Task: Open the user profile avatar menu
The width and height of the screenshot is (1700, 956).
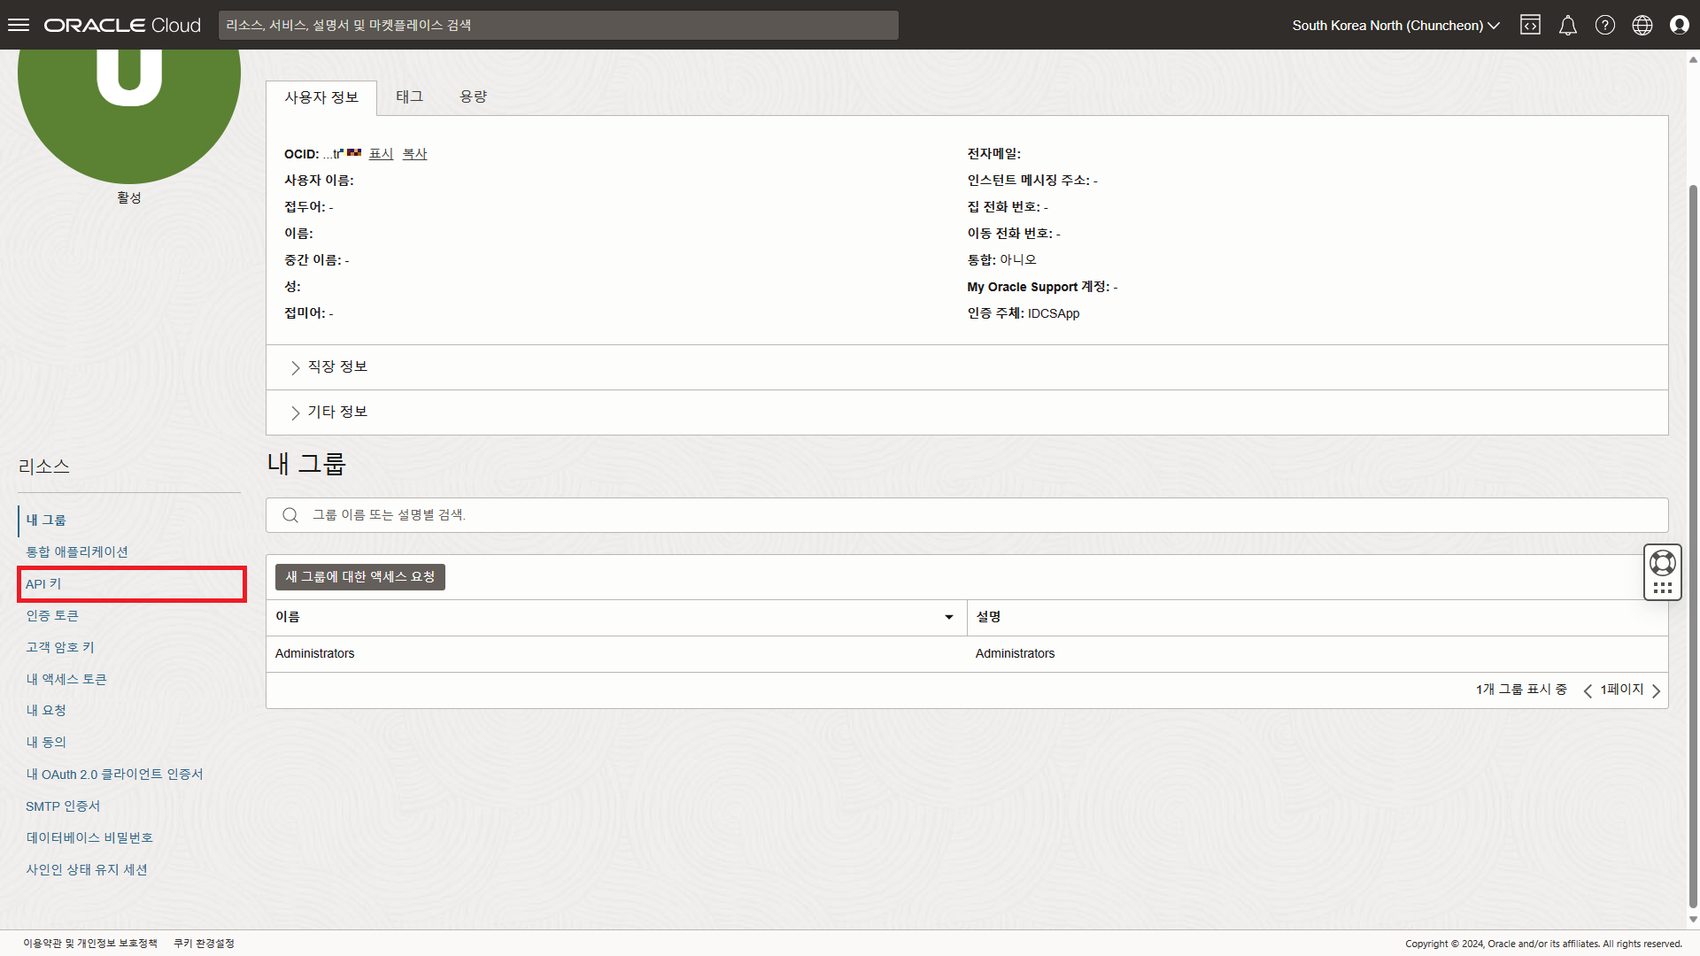Action: (x=1679, y=25)
